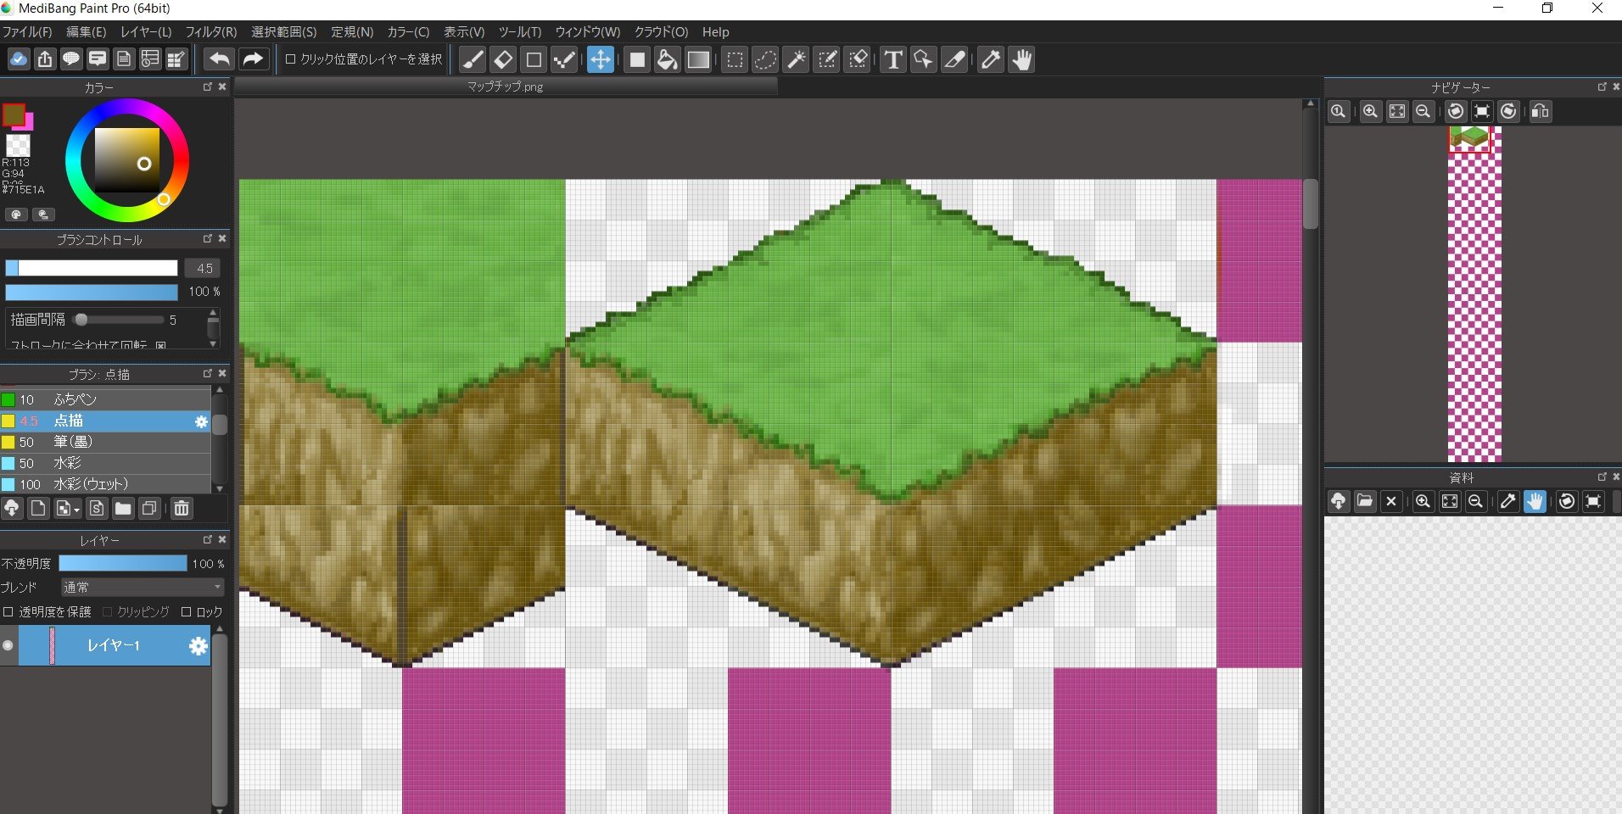The image size is (1622, 814).
Task: Click the canvas vertical scrollbar
Action: point(1311,203)
